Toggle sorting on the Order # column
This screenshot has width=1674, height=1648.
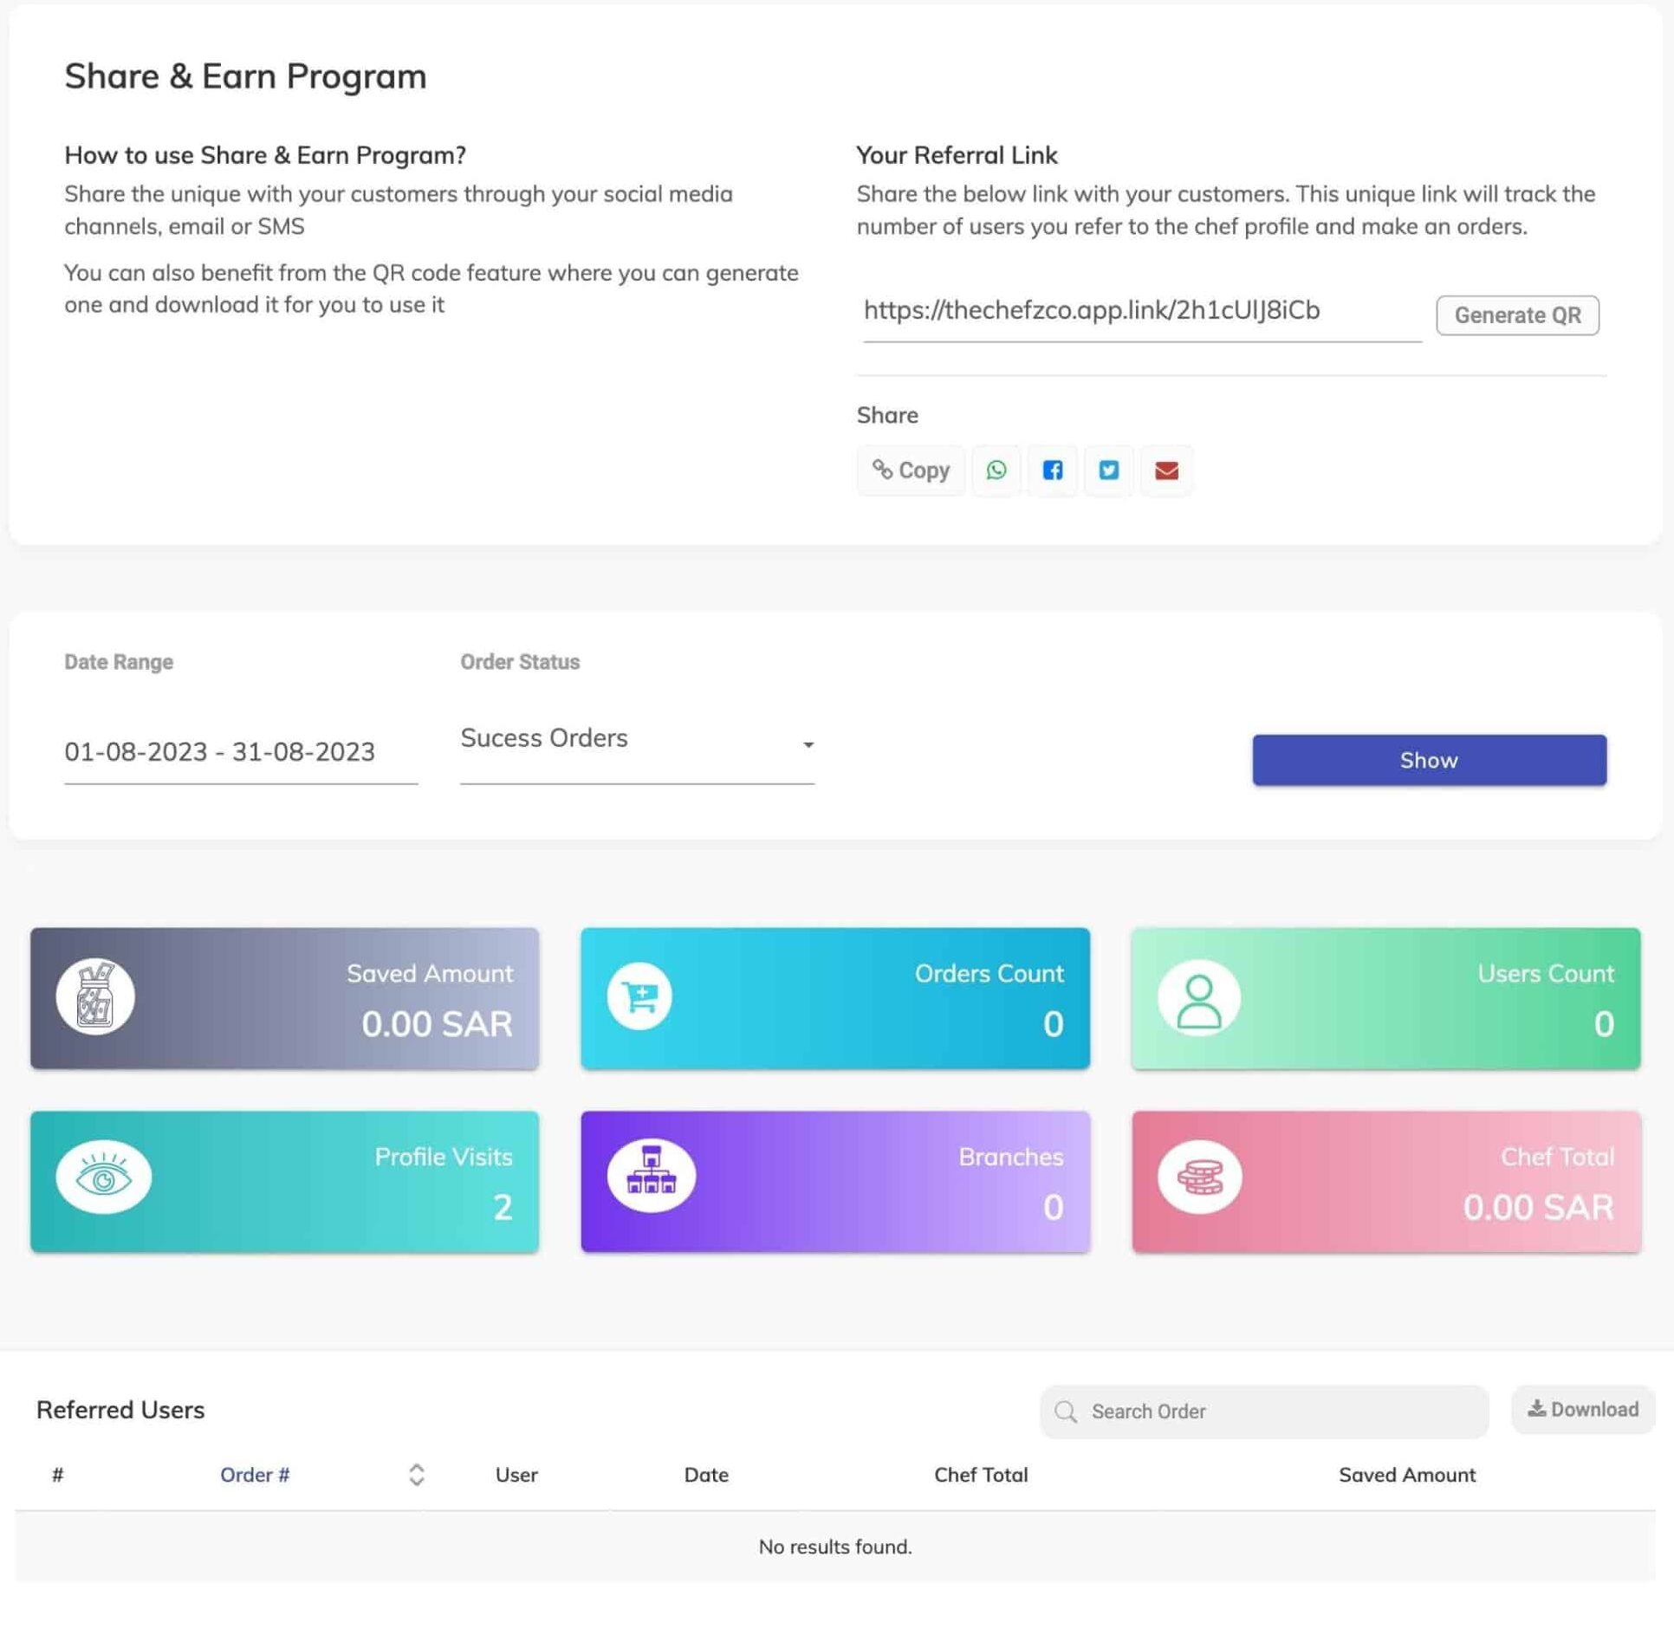pyautogui.click(x=418, y=1475)
